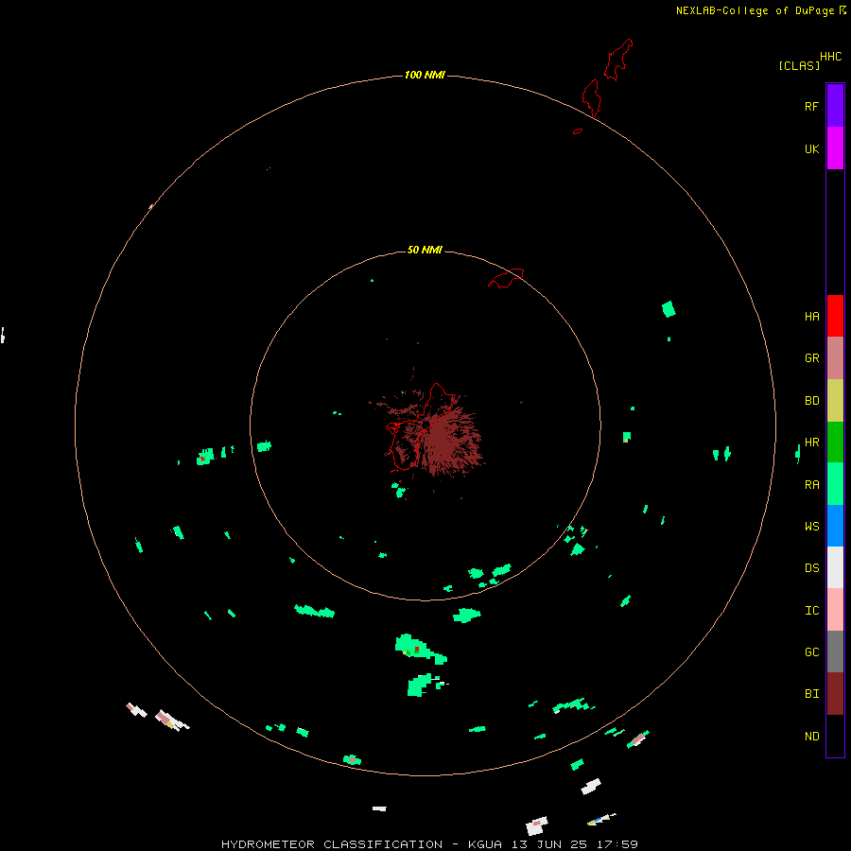This screenshot has width=851, height=851.
Task: Click the GR legend label
Action: (x=811, y=358)
